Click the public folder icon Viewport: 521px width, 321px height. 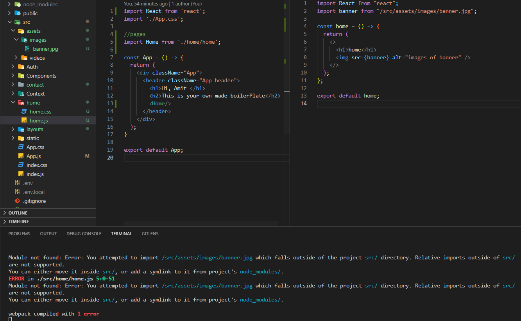(x=18, y=13)
